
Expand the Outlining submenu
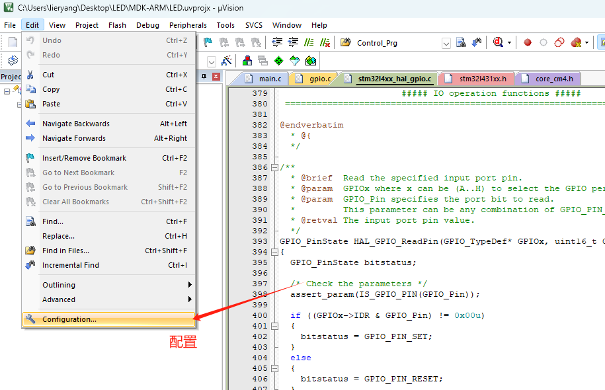[x=109, y=285]
